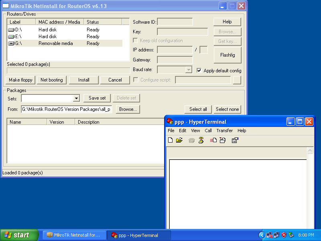Click the MAC address / Media column header
The image size is (321, 241).
(x=60, y=22)
